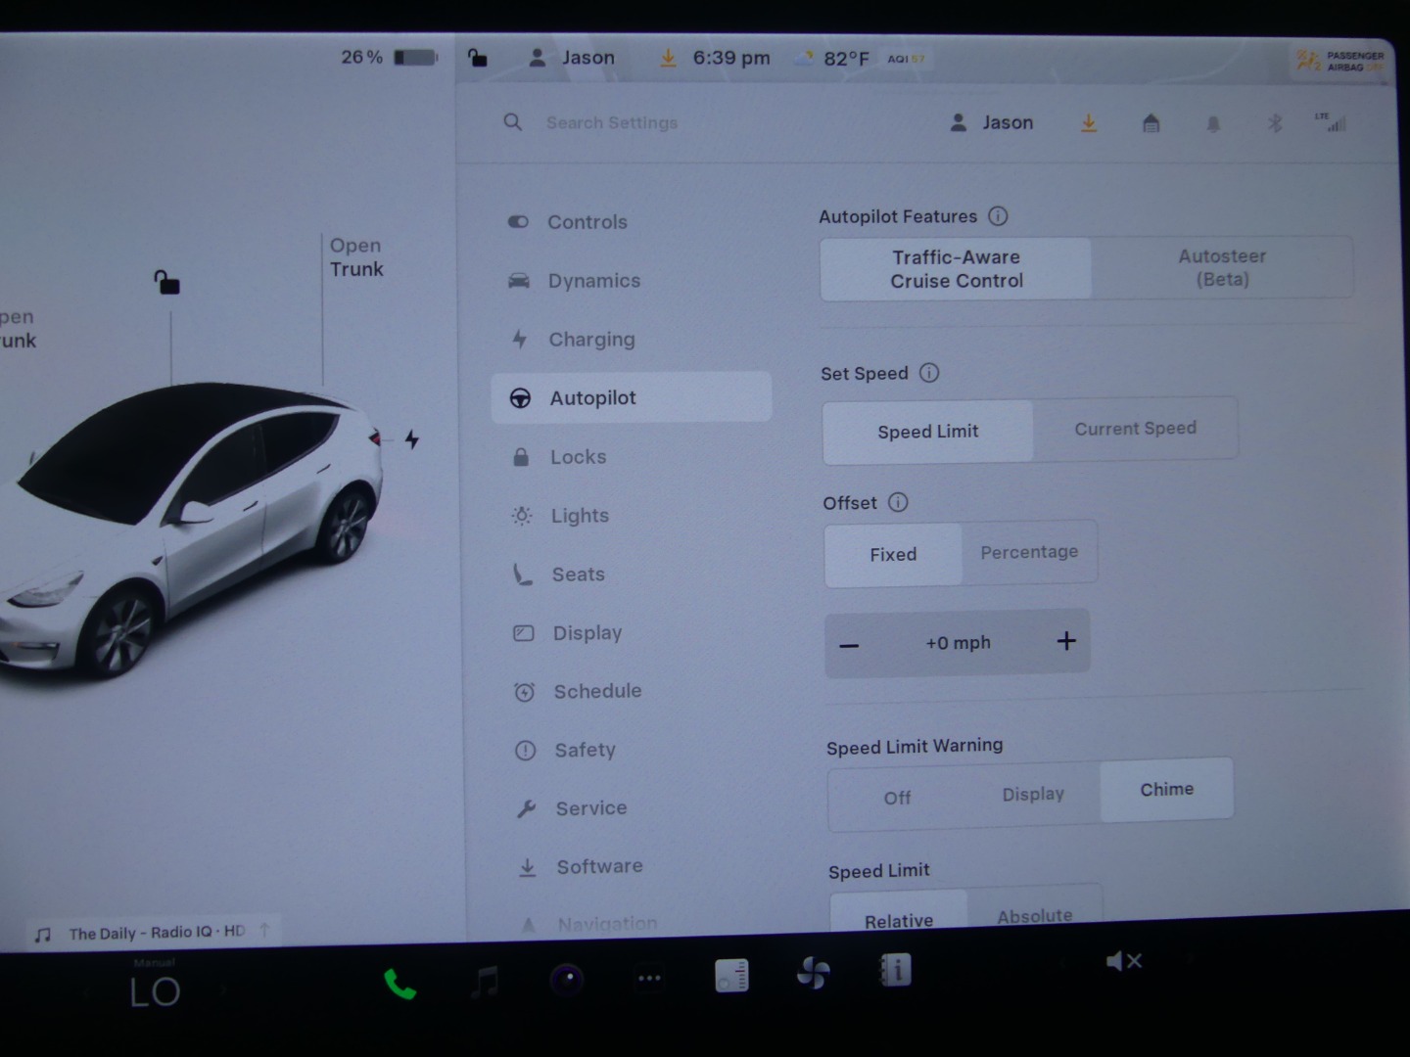Turn Speed Limit Warning Off
Viewport: 1410px width, 1057px height.
(x=897, y=798)
